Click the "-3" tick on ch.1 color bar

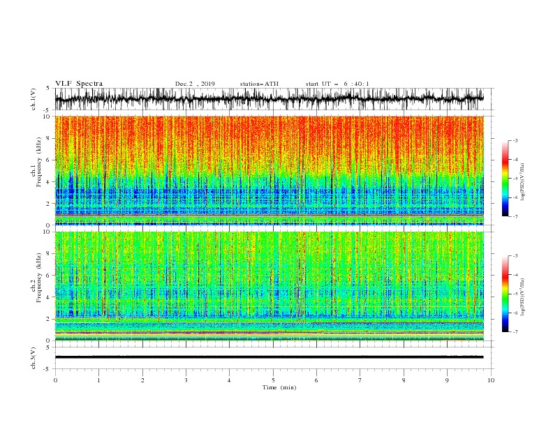[515, 140]
